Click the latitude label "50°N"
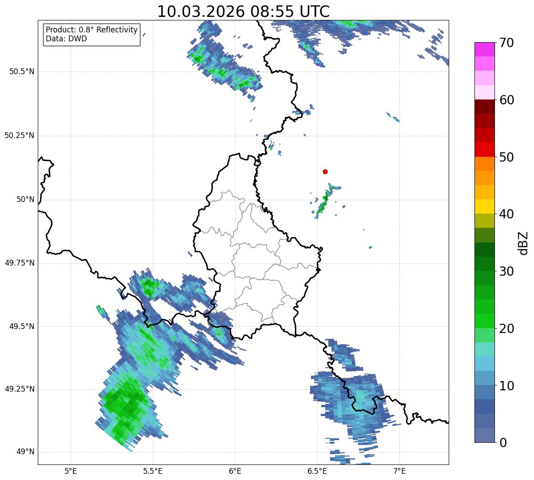Image resolution: width=534 pixels, height=480 pixels. (25, 200)
